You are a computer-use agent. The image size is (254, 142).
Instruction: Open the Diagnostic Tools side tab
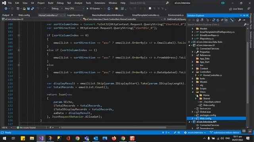click(x=251, y=22)
